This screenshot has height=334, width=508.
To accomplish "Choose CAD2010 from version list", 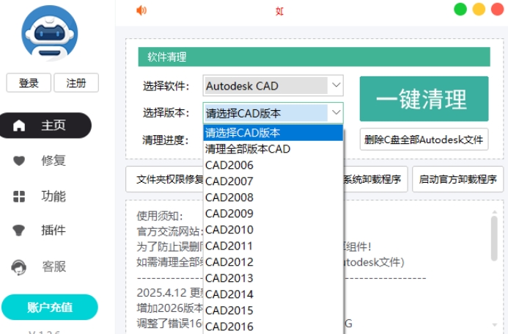I will click(x=273, y=230).
